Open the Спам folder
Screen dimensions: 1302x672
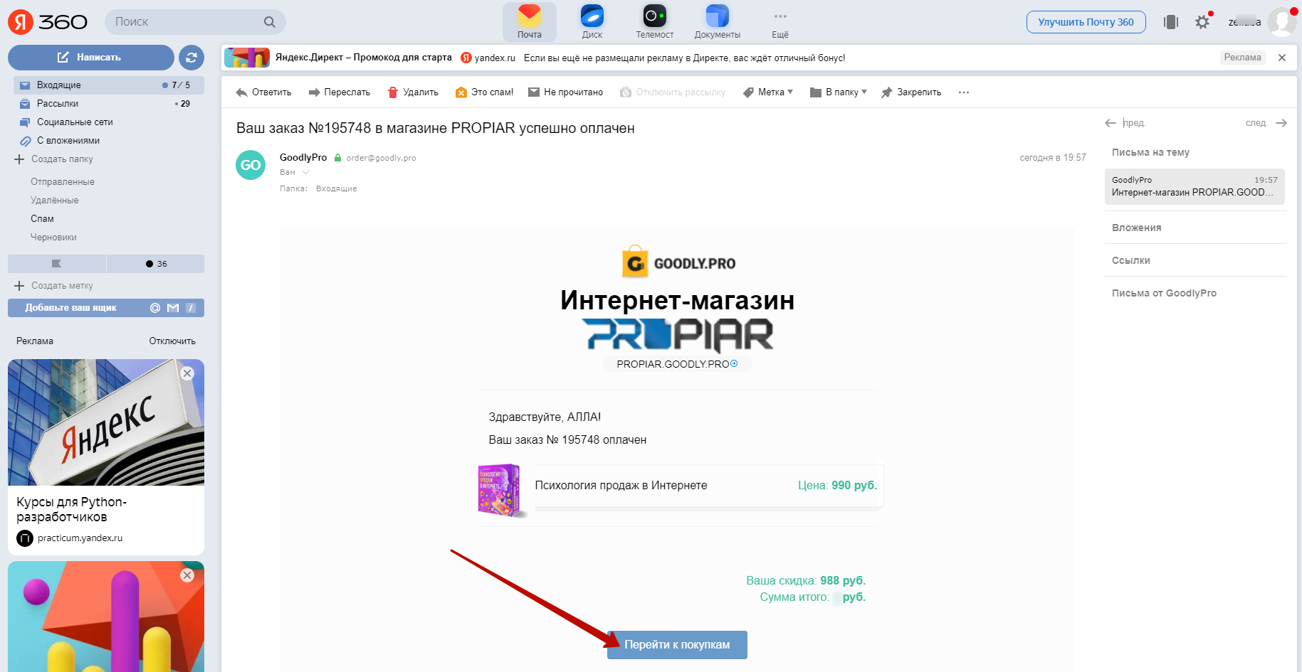pyautogui.click(x=43, y=219)
